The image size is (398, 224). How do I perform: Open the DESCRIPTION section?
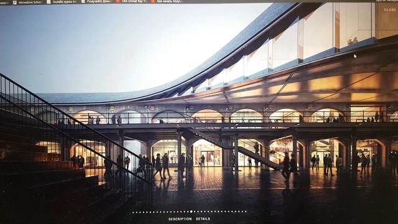180,219
